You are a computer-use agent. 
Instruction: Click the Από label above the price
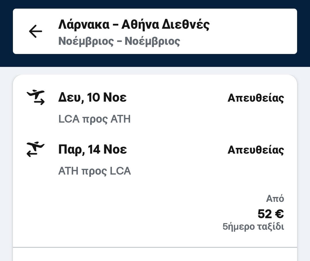tap(275, 198)
